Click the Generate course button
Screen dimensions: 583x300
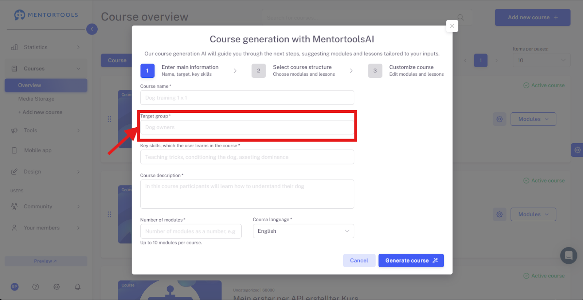[411, 261]
